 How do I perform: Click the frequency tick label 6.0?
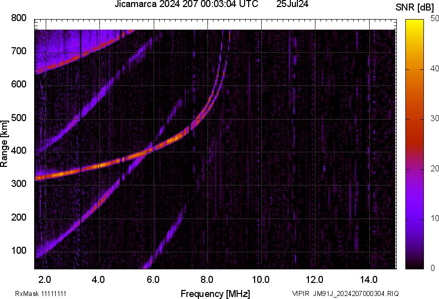153,280
